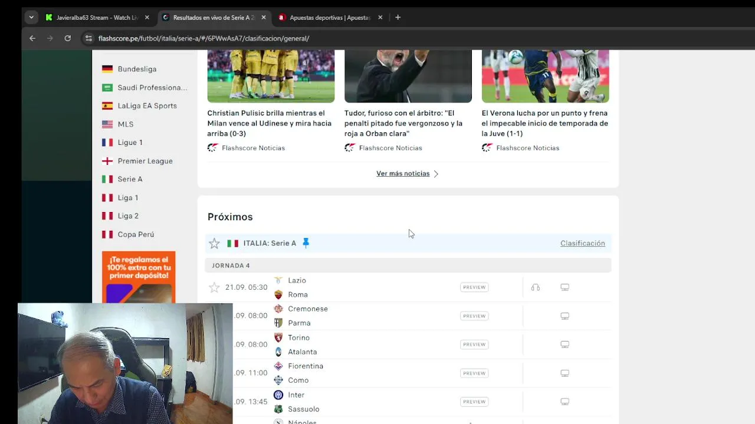This screenshot has height=424, width=755.
Task: Open PREVIEW for Fiorentina vs Como
Action: [x=474, y=373]
